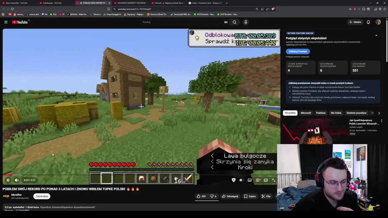The image size is (388, 218).
Task: Click the Utwórz create button
Action: [x=355, y=22]
